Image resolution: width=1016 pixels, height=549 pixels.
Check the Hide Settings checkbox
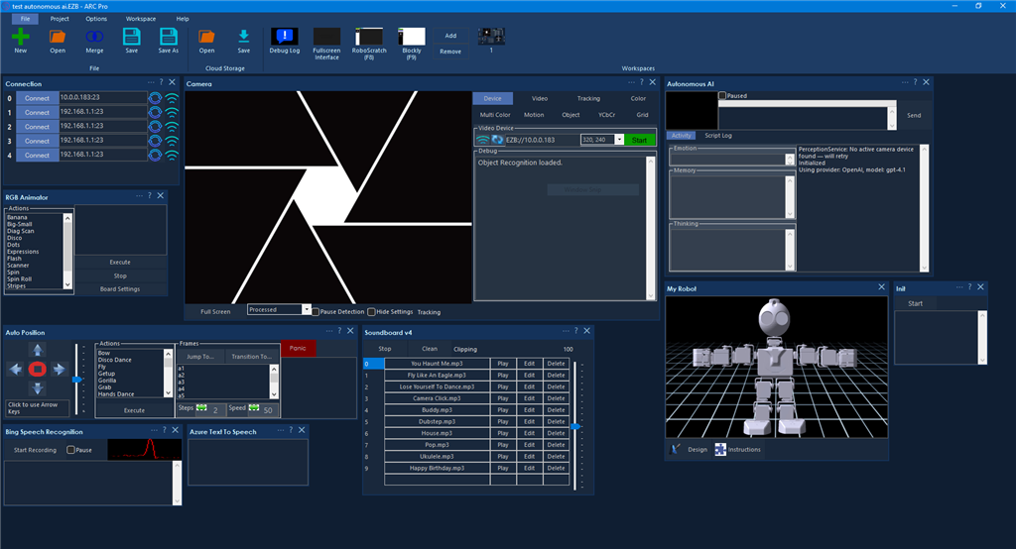pos(371,311)
